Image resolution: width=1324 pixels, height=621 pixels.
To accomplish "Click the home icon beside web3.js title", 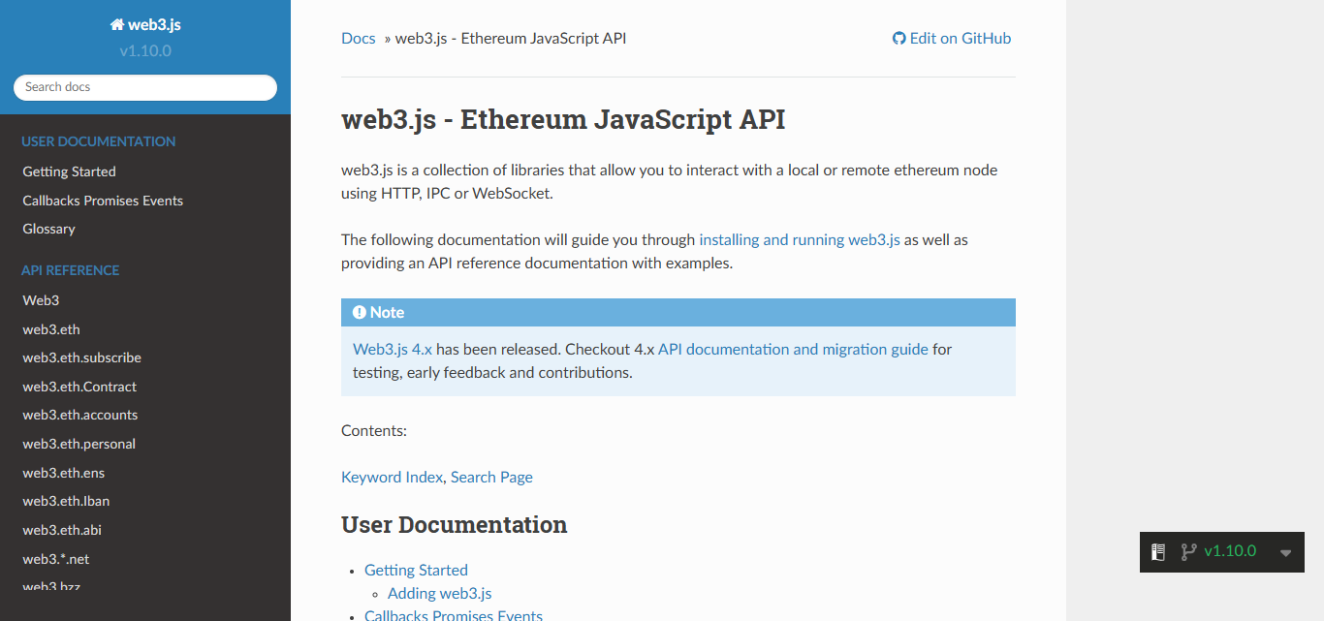I will 116,25.
